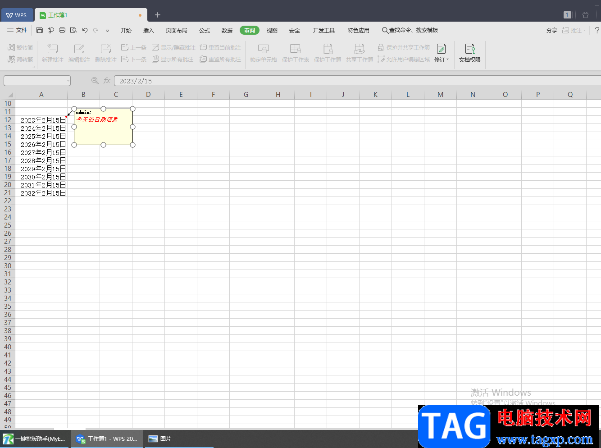
Task: Click the help question mark icon
Action: pyautogui.click(x=597, y=30)
